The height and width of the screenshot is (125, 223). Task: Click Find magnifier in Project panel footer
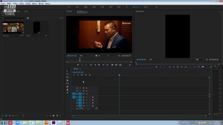click(x=50, y=116)
